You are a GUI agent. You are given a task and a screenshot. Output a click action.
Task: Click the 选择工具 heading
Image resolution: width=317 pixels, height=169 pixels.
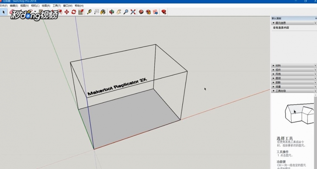click(x=285, y=138)
